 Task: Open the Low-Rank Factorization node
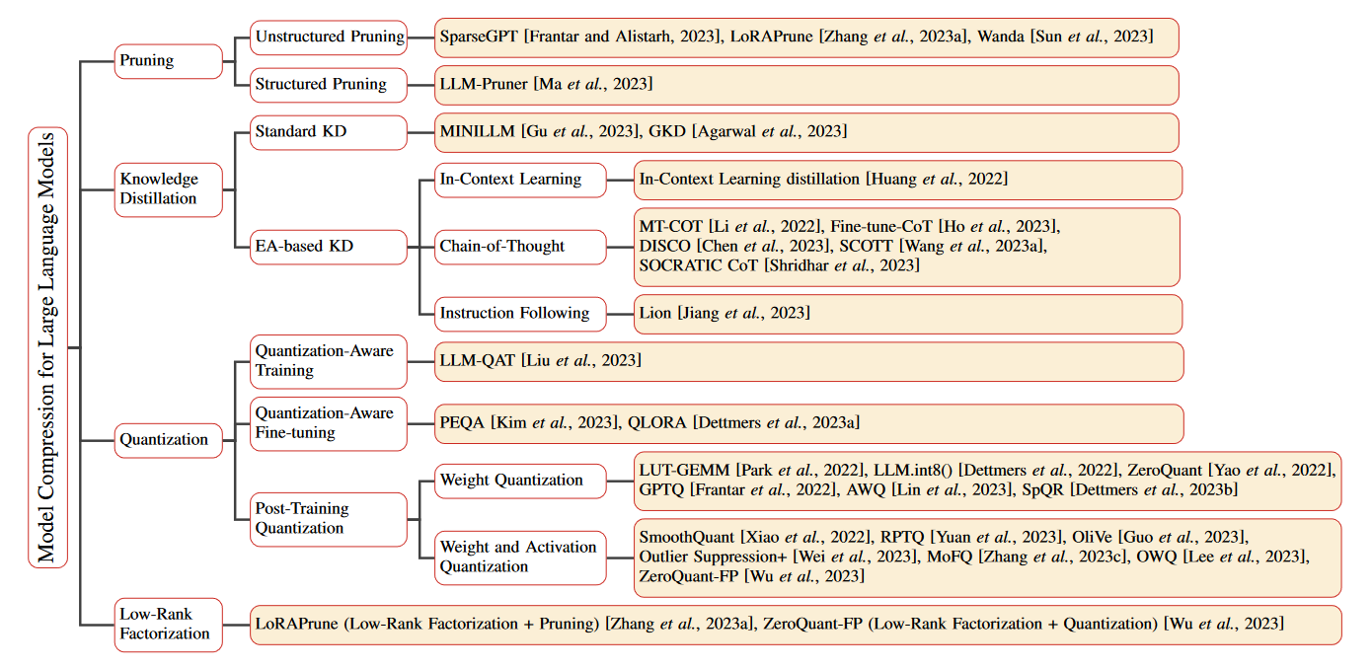(169, 624)
